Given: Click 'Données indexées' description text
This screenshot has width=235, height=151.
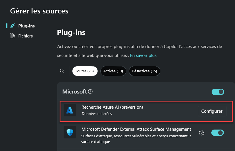Looking at the screenshot, I should [x=97, y=114].
